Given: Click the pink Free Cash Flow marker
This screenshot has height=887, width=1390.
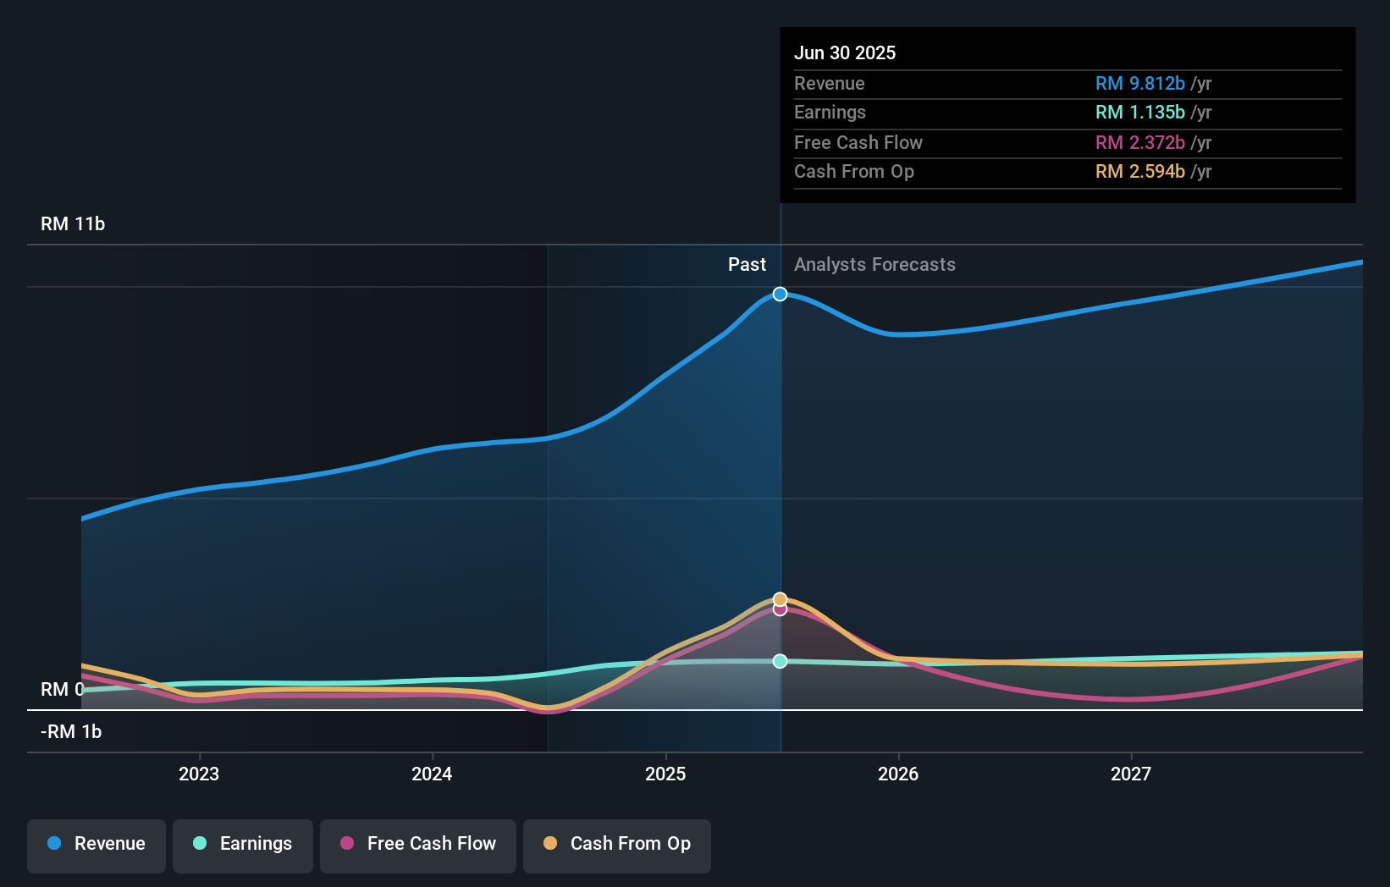Looking at the screenshot, I should coord(780,609).
